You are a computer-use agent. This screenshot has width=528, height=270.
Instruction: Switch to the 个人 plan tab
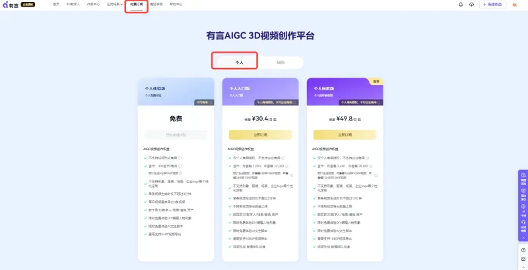coord(240,63)
